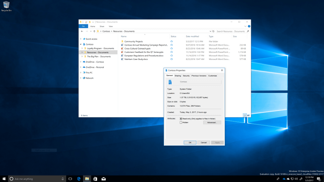
Task: Refresh the Resources - Documents folder view
Action: click(213, 31)
